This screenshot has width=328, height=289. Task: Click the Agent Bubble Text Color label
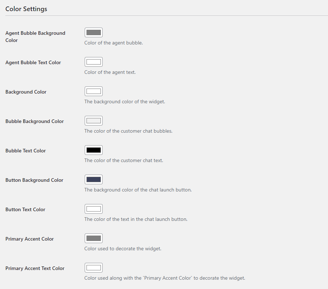click(x=33, y=62)
